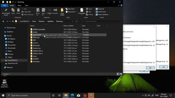The width and height of the screenshot is (175, 98).
Task: Go back in Explorer navigation
Action: [4, 21]
